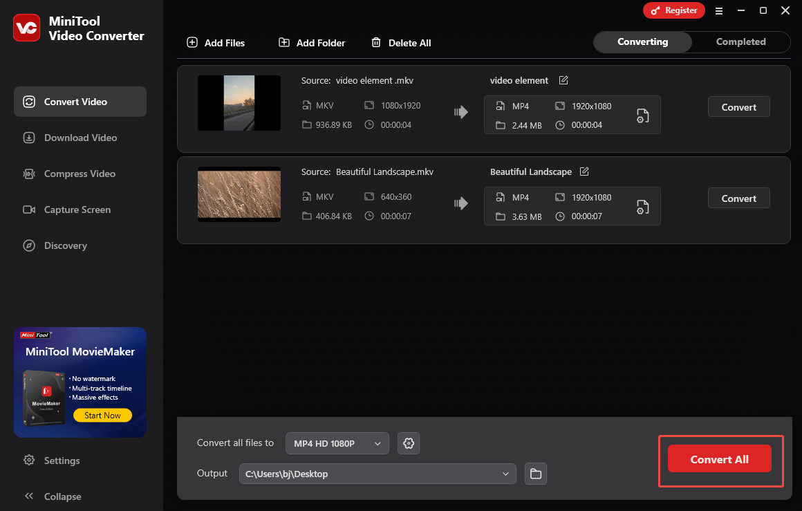Open the Compress Video section
This screenshot has width=802, height=511.
coord(80,174)
